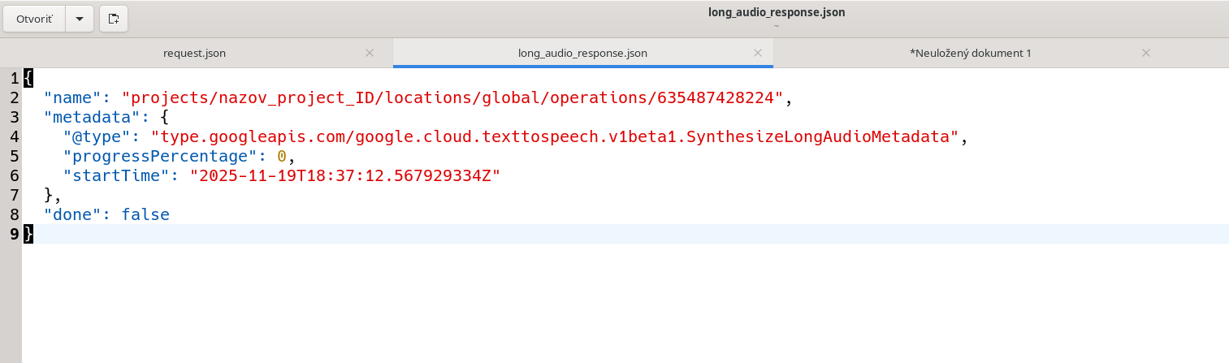Close the Neuložený dokument 1 tab
The height and width of the screenshot is (363, 1229).
pyautogui.click(x=1146, y=53)
